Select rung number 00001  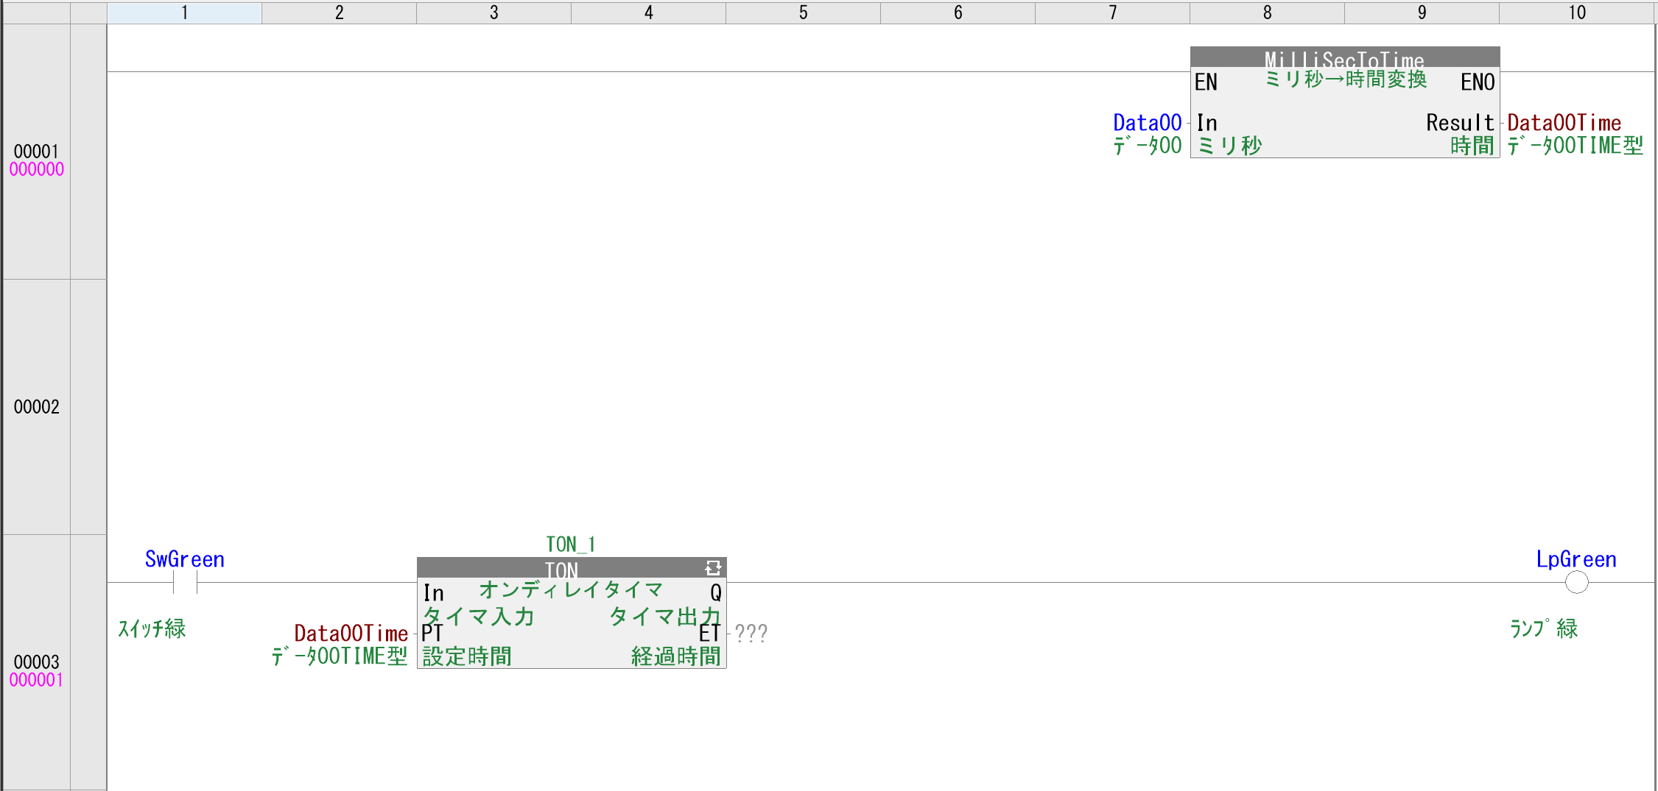[x=36, y=151]
